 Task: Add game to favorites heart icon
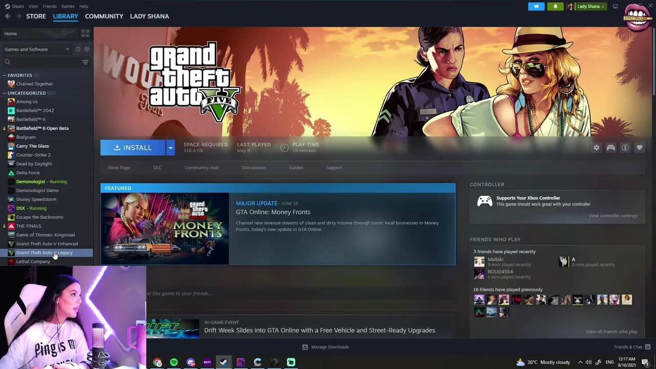click(x=640, y=148)
